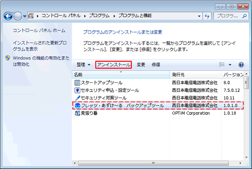The height and width of the screenshot is (169, 252).
Task: Select コントロール パネル breadcrumb in address bar
Action: pyautogui.click(x=61, y=16)
